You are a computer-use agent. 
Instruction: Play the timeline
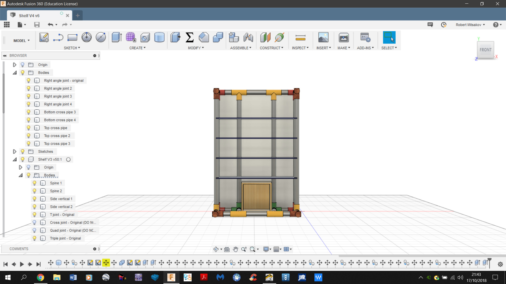click(x=22, y=264)
